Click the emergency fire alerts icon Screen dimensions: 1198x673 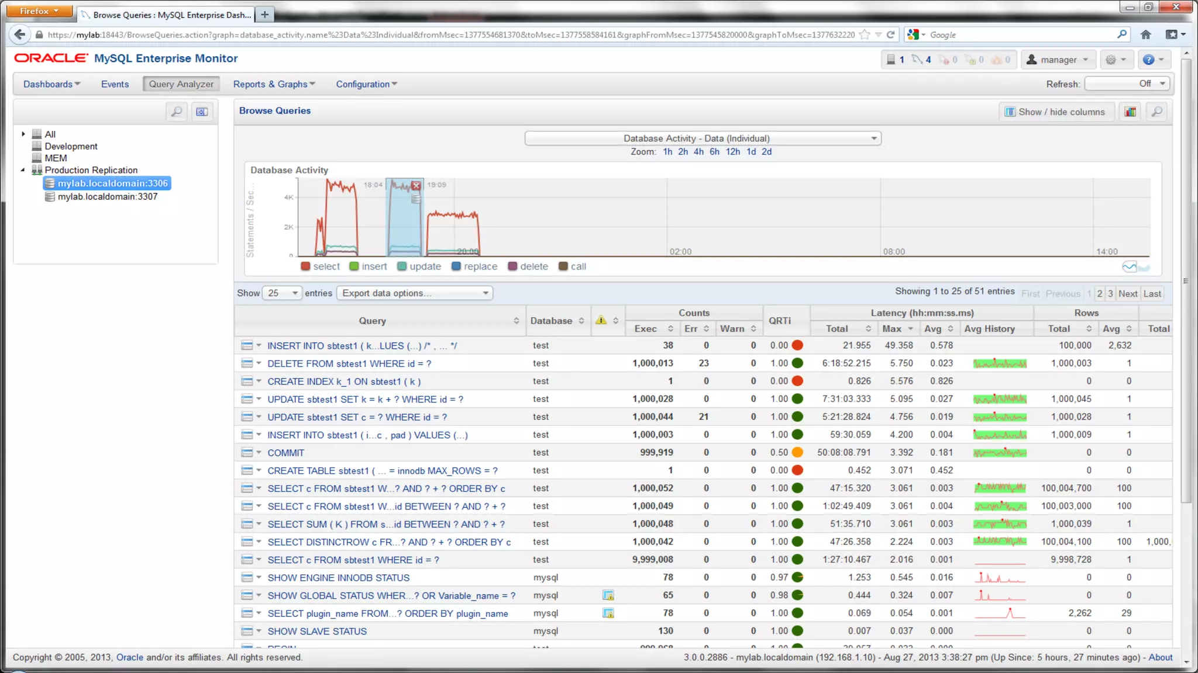click(x=997, y=60)
